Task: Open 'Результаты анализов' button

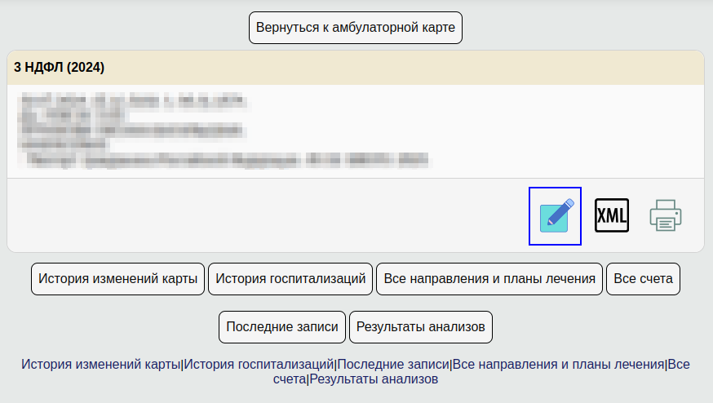Action: click(421, 327)
